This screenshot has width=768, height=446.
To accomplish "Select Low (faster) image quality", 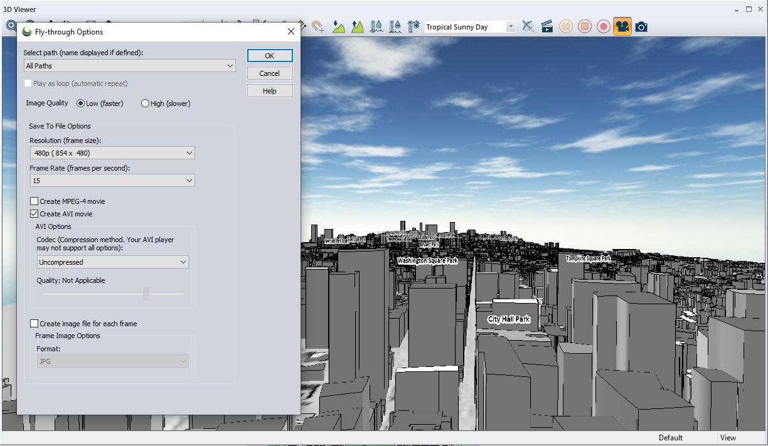I will [80, 104].
